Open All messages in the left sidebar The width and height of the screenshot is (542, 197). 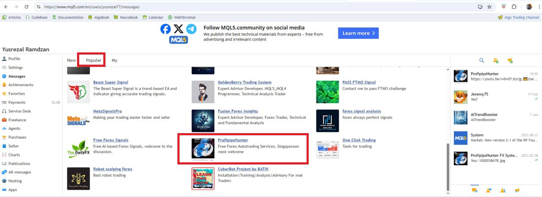tap(19, 172)
